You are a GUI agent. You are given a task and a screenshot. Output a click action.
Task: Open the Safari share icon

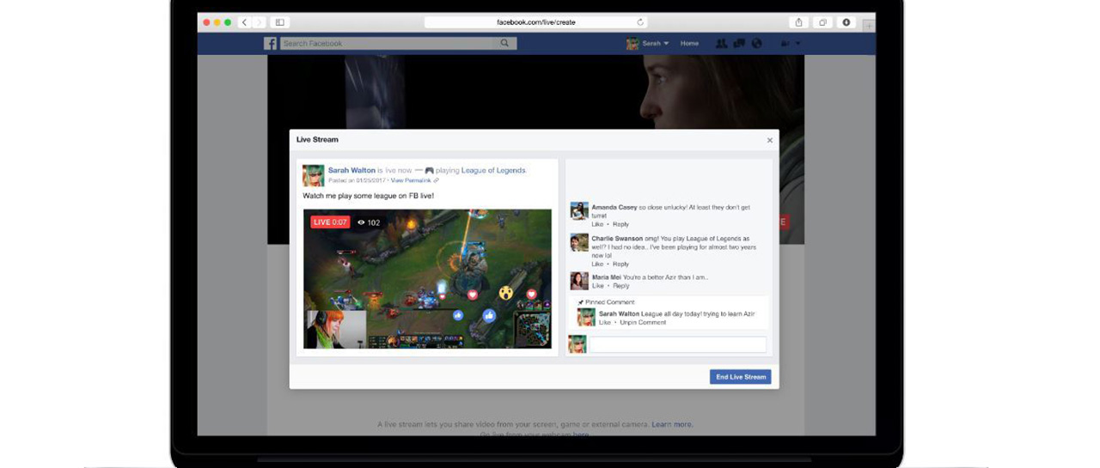799,22
